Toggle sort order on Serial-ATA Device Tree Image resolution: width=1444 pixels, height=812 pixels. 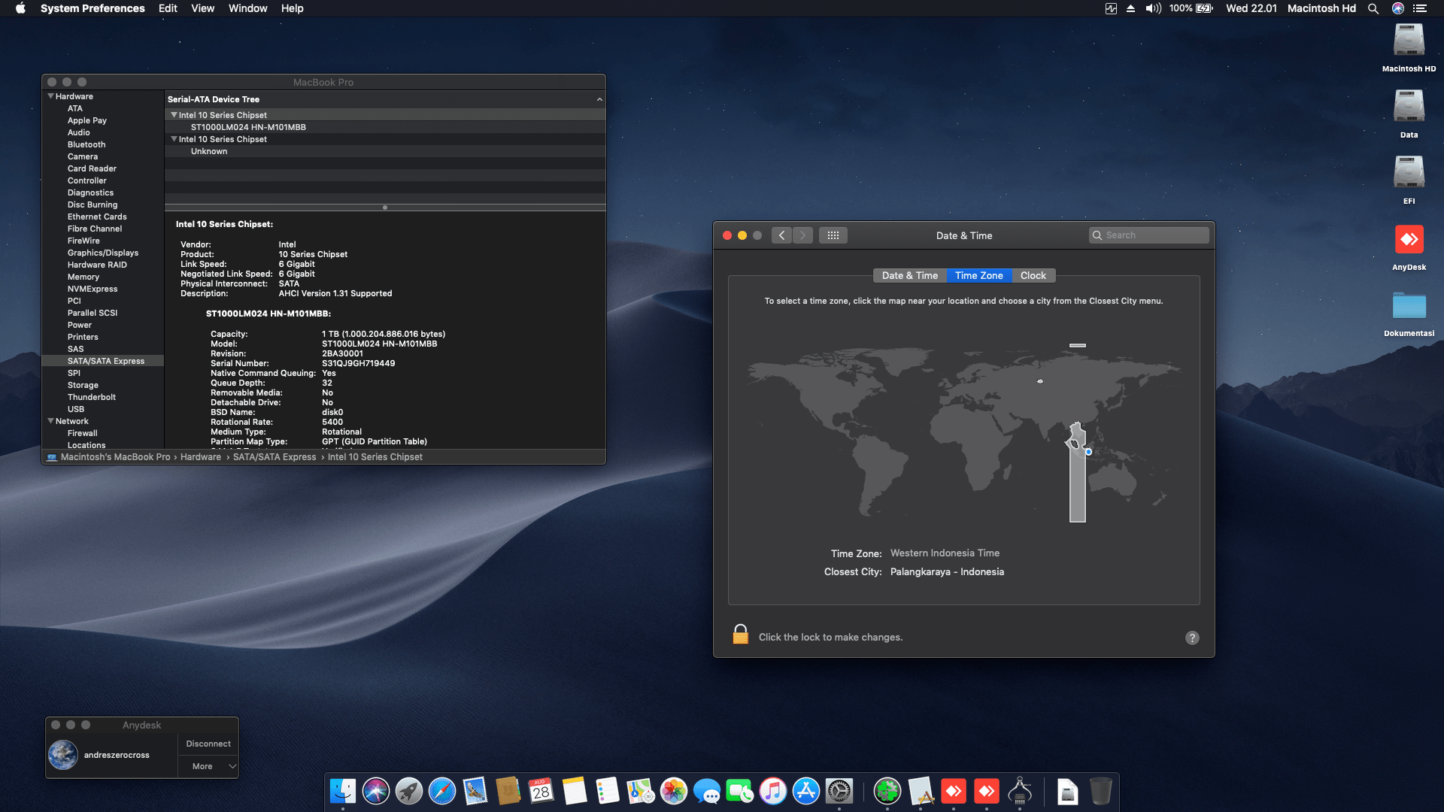599,99
